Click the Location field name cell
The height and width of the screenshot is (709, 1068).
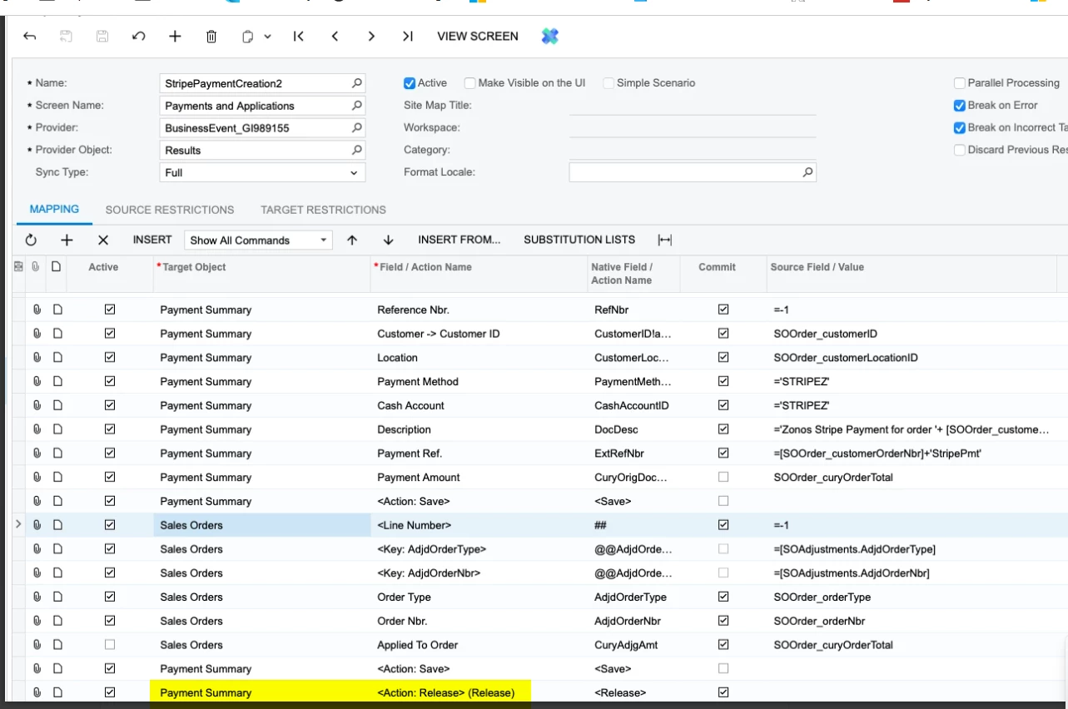pyautogui.click(x=479, y=358)
